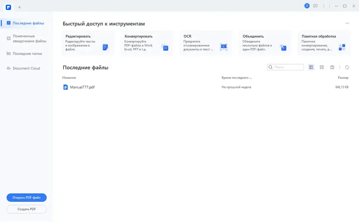Click the batch process icon

(x=342, y=48)
